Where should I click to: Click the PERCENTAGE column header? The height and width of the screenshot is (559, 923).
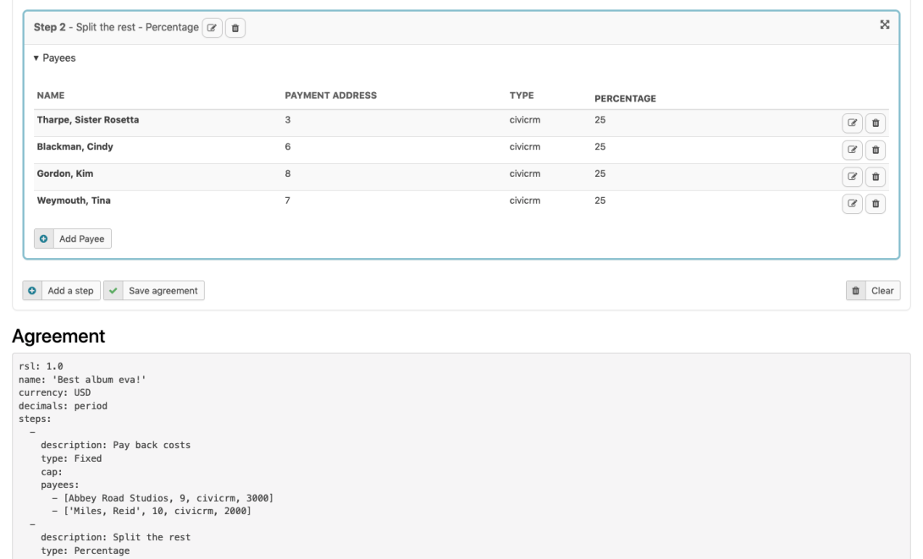coord(626,98)
